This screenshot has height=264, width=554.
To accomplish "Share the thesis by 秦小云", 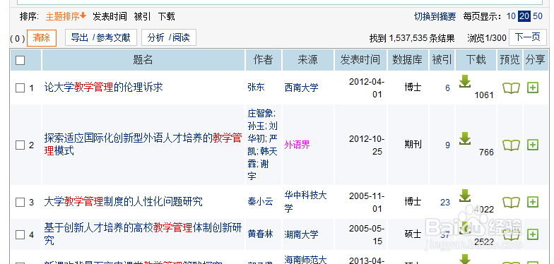I will (x=533, y=202).
